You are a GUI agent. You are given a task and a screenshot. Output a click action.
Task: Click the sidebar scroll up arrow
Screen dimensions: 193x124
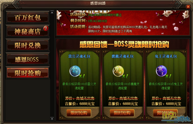52,12
